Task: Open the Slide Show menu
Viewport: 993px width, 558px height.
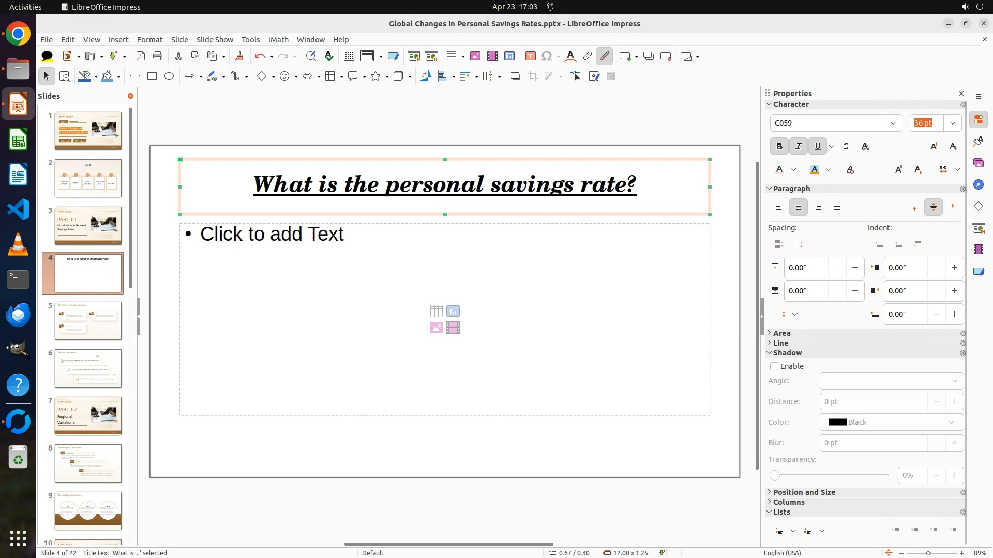Action: tap(215, 40)
